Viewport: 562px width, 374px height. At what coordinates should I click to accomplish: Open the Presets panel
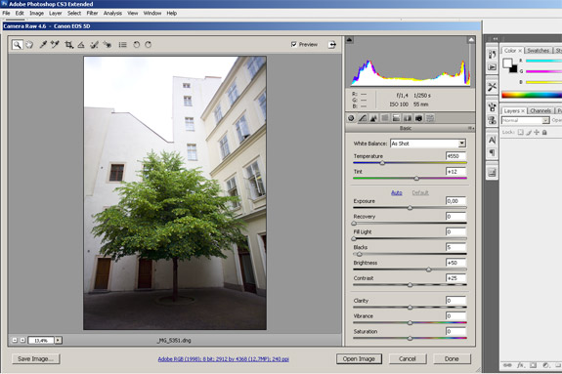(430, 118)
